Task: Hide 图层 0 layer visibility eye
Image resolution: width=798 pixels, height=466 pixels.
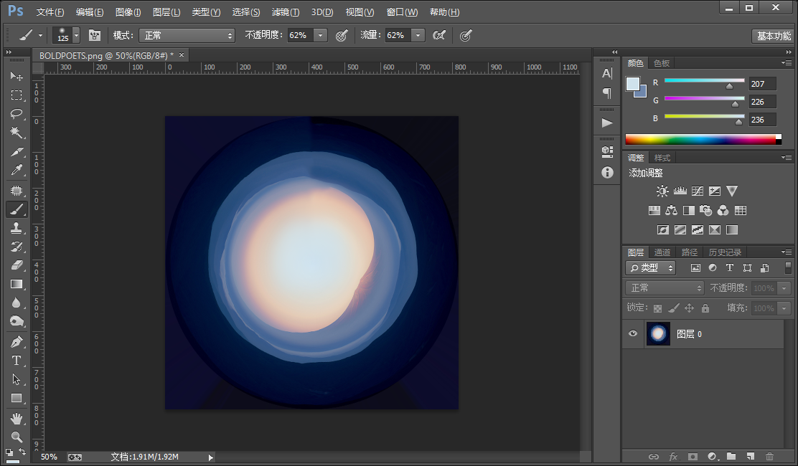Action: click(x=633, y=334)
